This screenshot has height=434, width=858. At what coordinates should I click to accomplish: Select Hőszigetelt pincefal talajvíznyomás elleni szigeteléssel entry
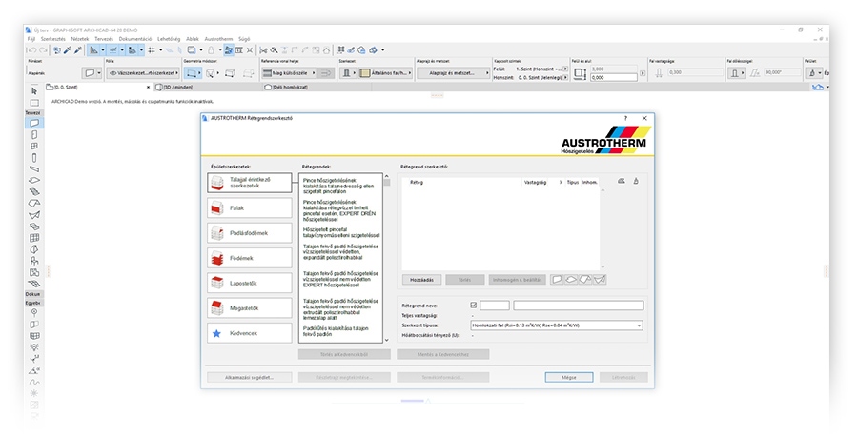click(341, 232)
